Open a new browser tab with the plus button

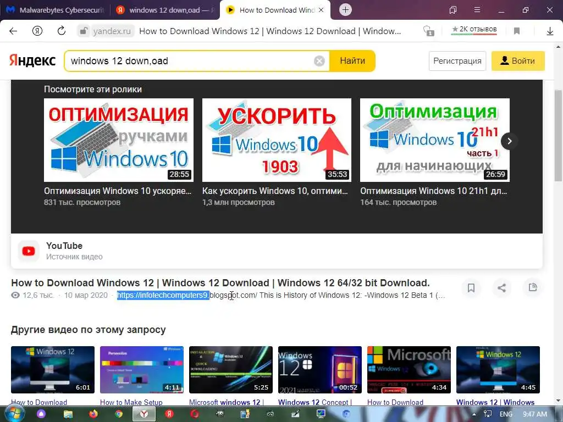tap(345, 10)
